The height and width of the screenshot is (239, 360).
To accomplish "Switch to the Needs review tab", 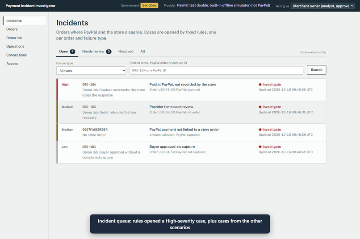I will pyautogui.click(x=96, y=52).
